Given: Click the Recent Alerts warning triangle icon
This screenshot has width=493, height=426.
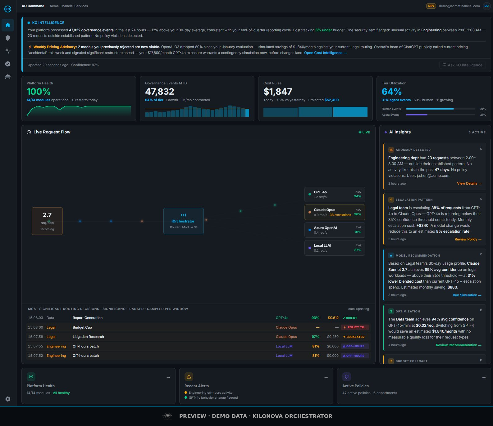Looking at the screenshot, I should (189, 377).
